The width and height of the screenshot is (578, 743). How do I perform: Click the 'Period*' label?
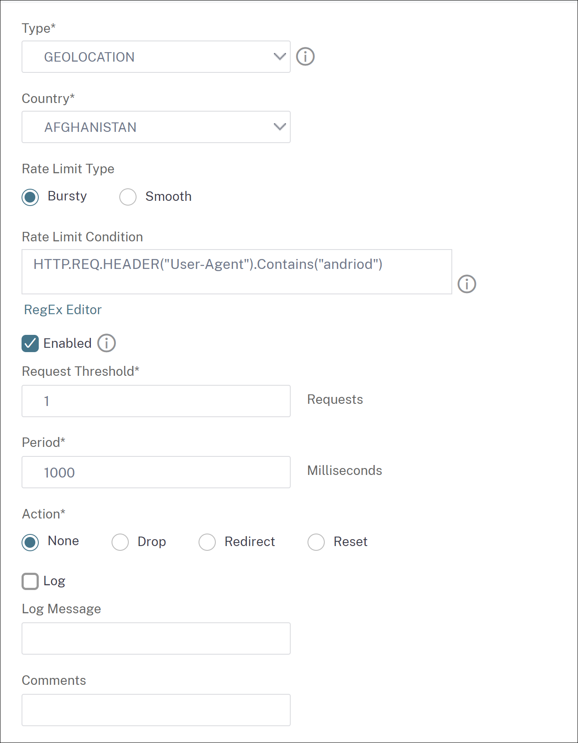click(x=44, y=442)
